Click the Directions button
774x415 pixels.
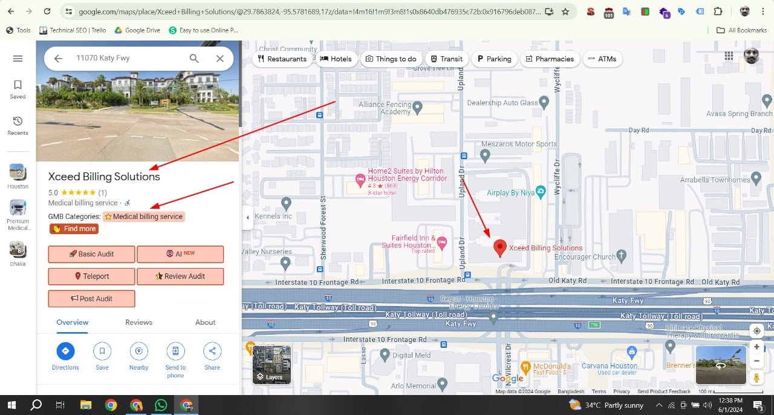(x=65, y=356)
